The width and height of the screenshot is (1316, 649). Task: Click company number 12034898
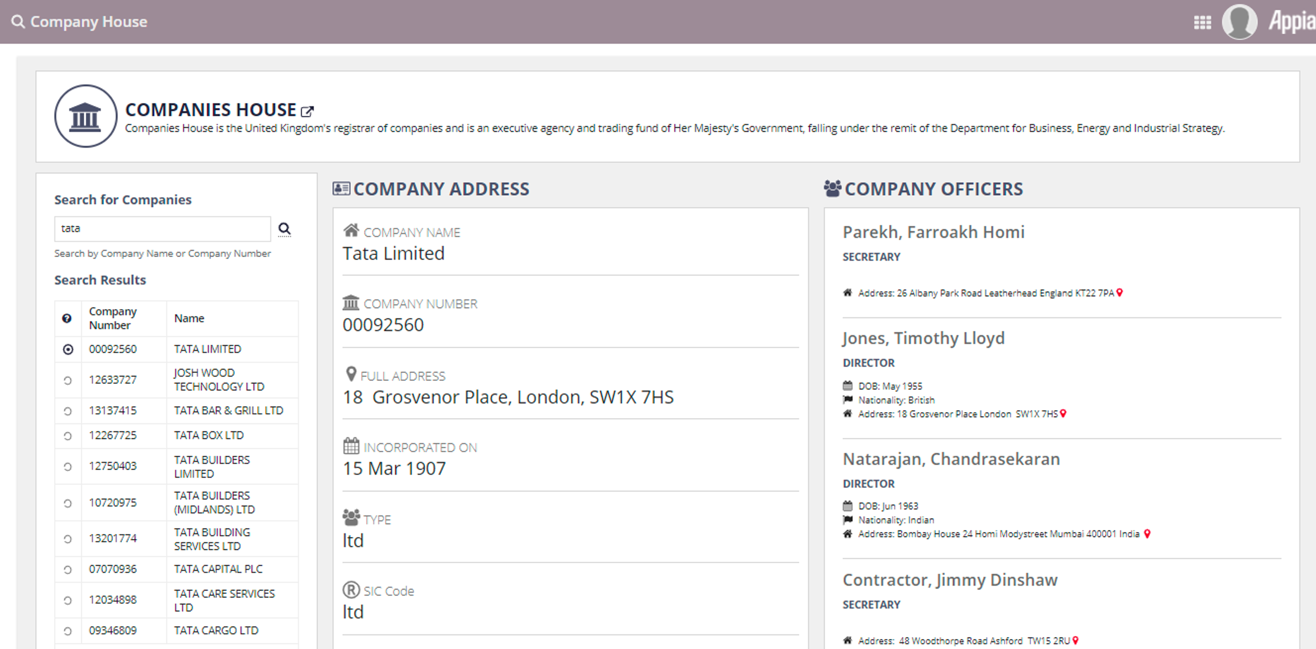(x=113, y=600)
